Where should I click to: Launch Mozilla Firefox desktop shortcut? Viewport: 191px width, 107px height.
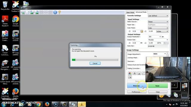click(16, 93)
